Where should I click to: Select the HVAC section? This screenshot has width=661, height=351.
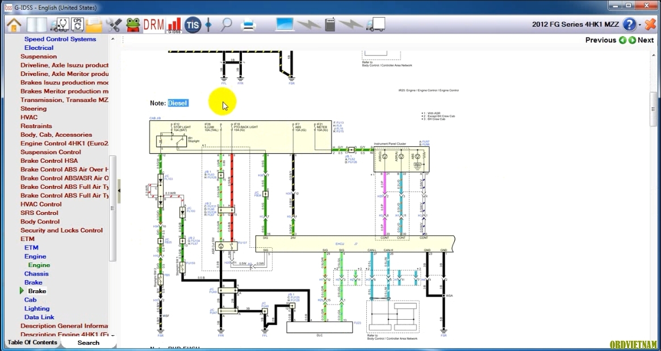[29, 117]
